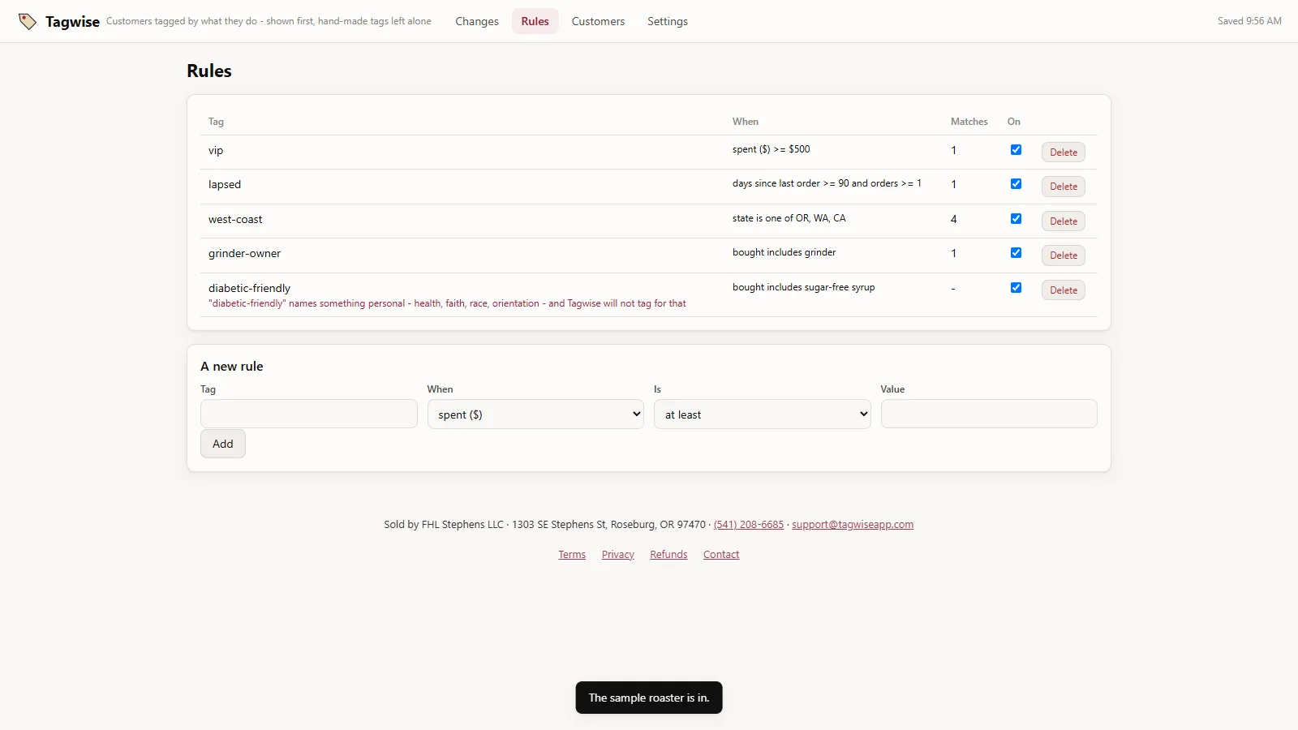Open the Privacy footer link
The image size is (1298, 730).
(x=618, y=555)
